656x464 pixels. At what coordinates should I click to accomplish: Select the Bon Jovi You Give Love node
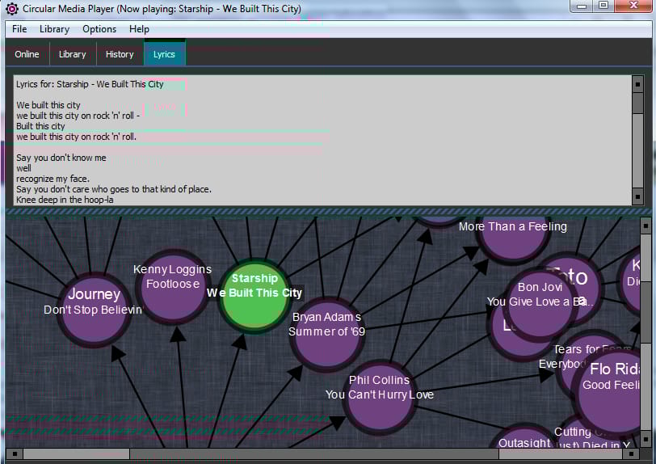coord(540,304)
